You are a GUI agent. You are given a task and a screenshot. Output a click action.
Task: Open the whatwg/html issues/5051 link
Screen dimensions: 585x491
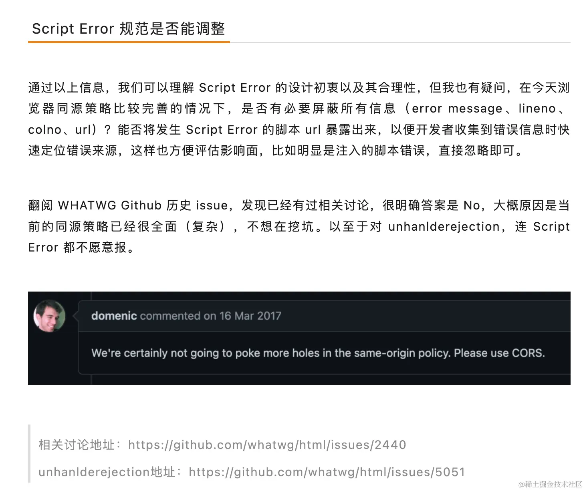point(327,472)
